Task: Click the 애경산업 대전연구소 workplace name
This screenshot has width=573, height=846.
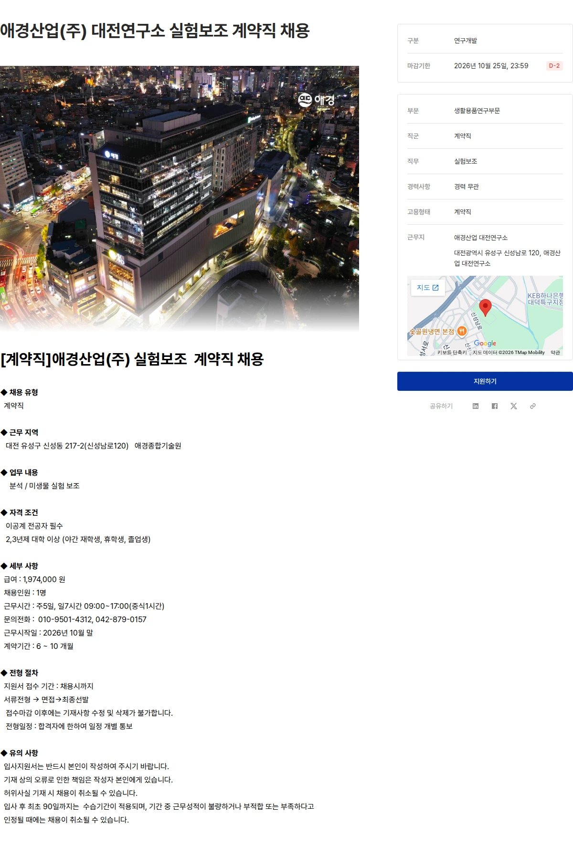Action: 481,238
